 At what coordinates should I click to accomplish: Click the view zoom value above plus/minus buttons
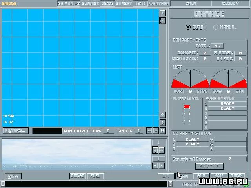coord(158,159)
